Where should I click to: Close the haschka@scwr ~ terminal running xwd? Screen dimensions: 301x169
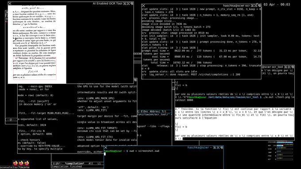(x=106, y=147)
